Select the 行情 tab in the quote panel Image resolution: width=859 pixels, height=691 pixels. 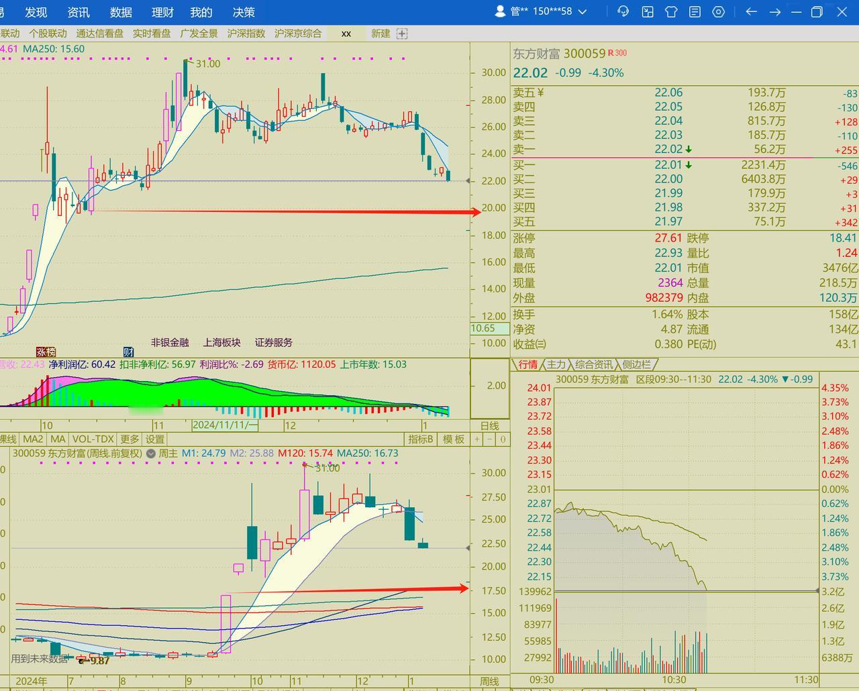click(528, 364)
